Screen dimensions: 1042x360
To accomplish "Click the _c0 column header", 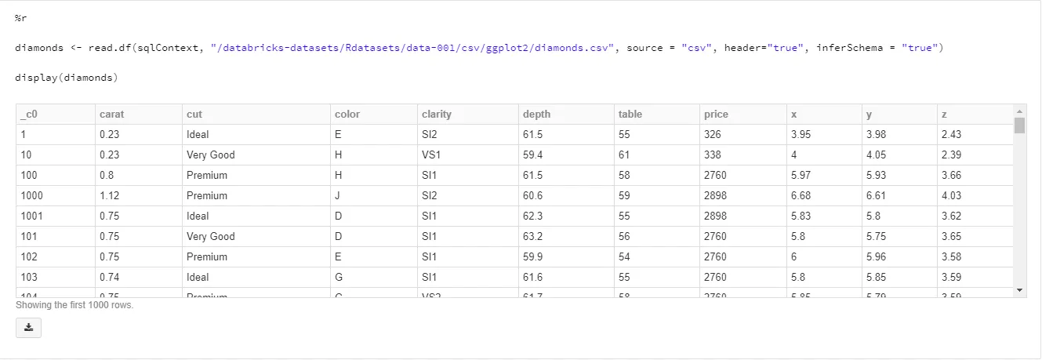I will coord(28,115).
